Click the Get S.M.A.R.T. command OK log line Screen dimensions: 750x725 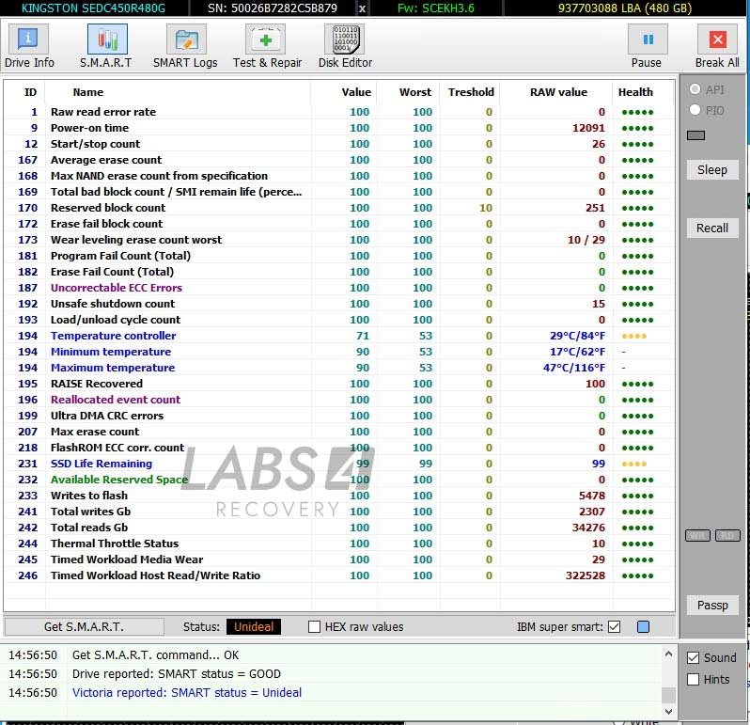(x=155, y=655)
